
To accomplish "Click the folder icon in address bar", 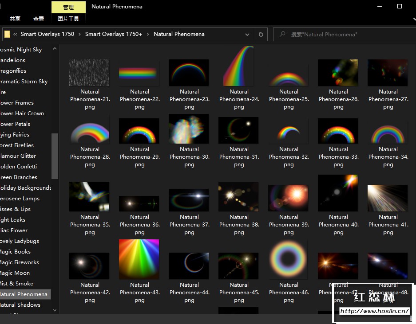I will pos(7,34).
